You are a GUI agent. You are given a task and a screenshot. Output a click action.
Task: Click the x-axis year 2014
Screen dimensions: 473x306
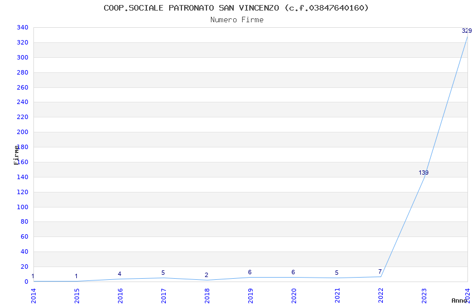33,295
